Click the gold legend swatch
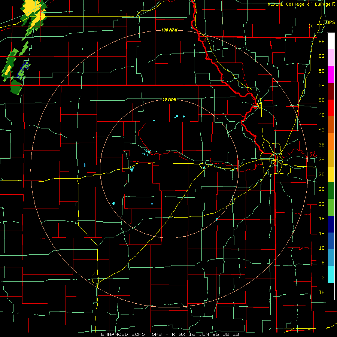This screenshot has width=337, height=337. [331, 158]
